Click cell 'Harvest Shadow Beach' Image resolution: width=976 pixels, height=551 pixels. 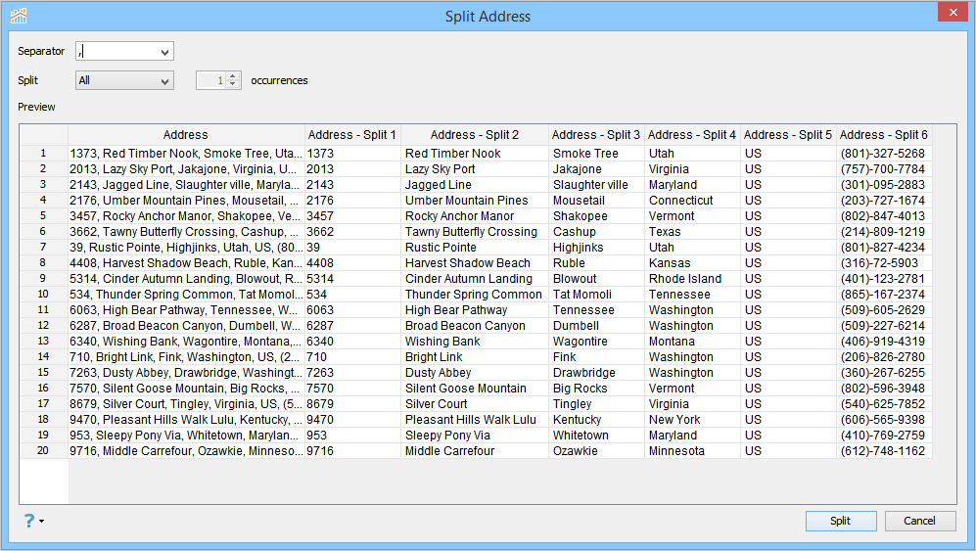(x=475, y=262)
